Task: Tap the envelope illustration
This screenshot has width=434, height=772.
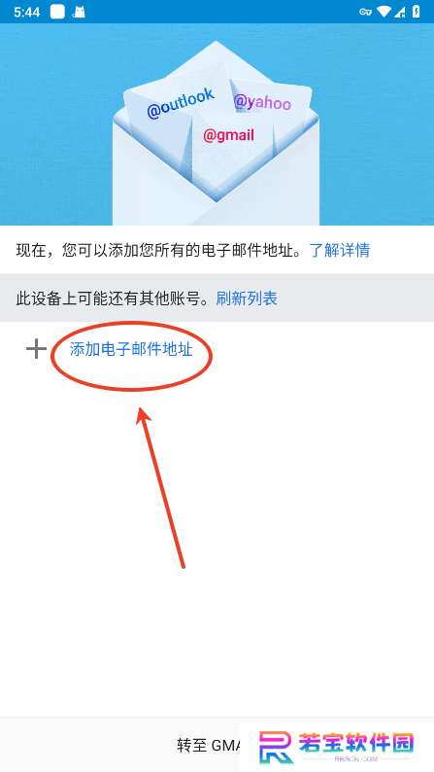Action: click(217, 133)
